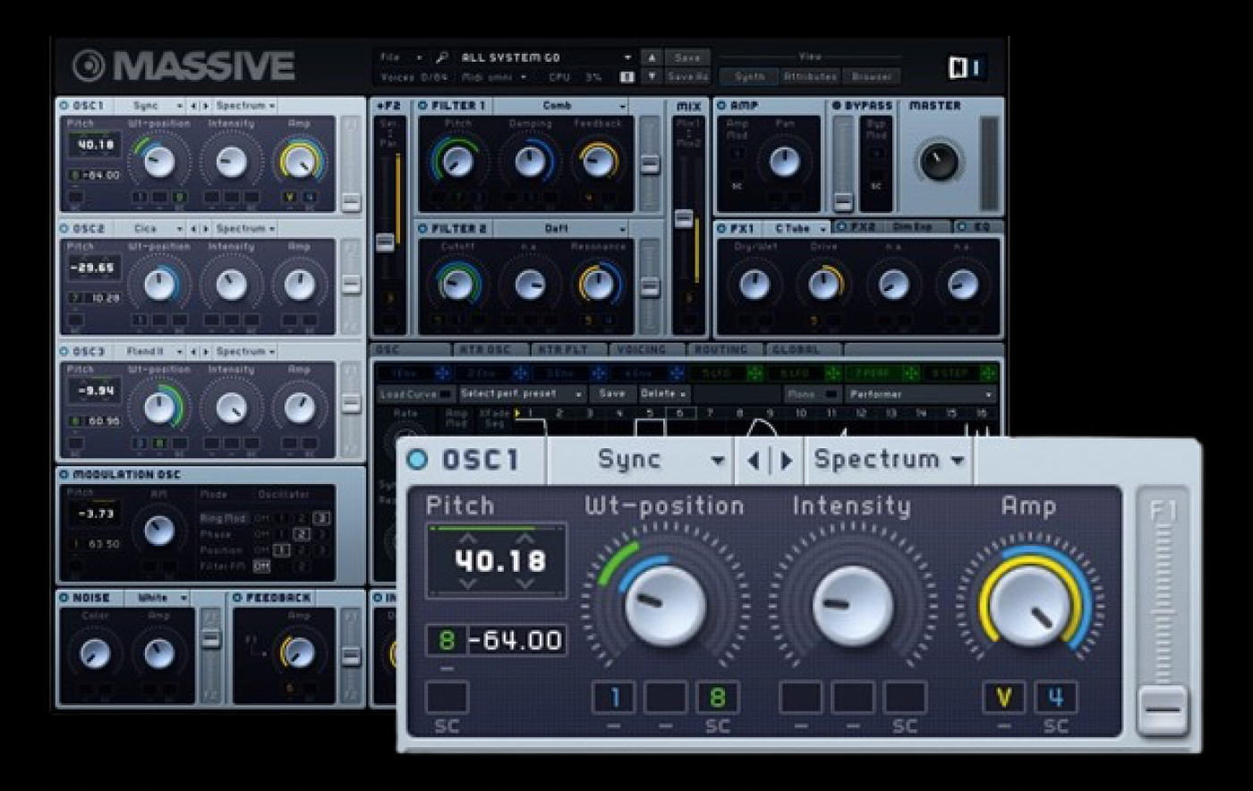Grab the 7PERF green modulation handle
1253x791 pixels.
[911, 373]
